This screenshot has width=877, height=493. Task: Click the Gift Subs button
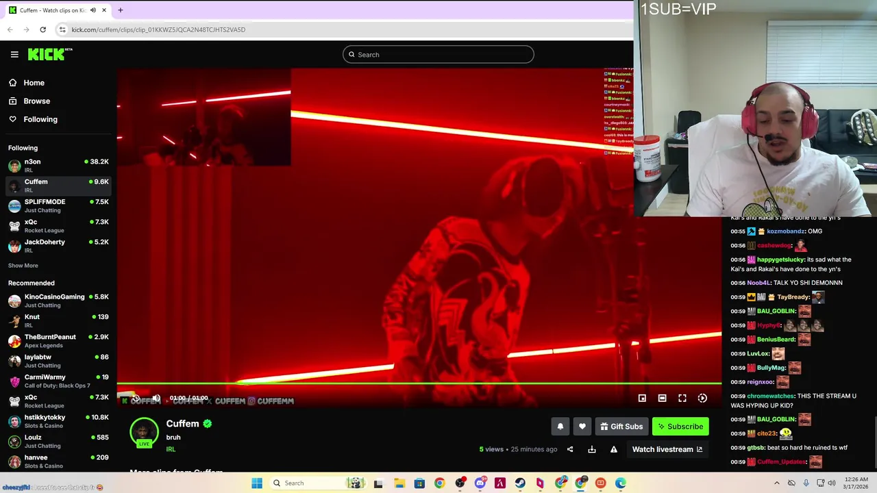click(621, 427)
